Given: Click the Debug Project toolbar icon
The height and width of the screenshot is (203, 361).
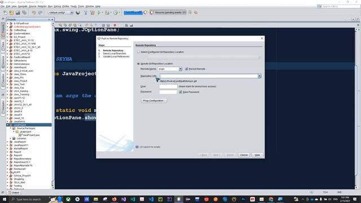Looking at the screenshot, I should pos(107,12).
